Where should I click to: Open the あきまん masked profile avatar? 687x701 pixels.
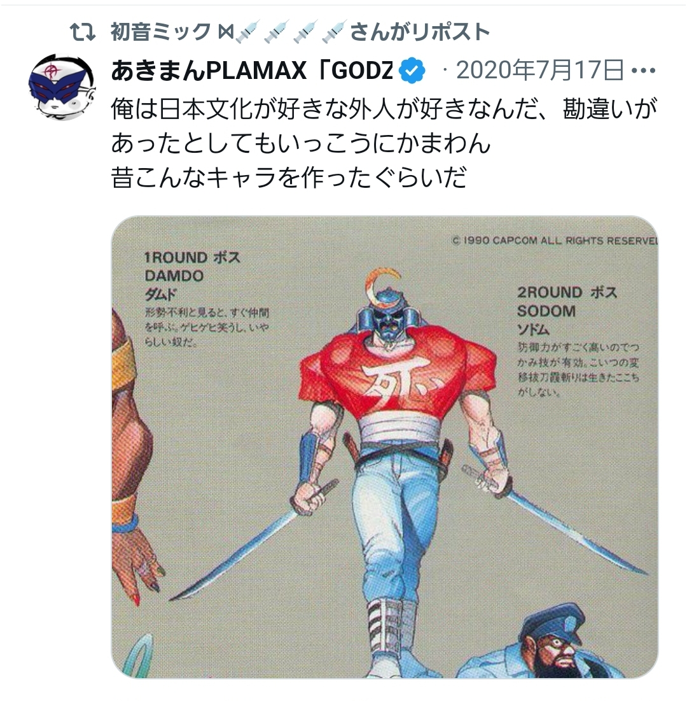[62, 87]
